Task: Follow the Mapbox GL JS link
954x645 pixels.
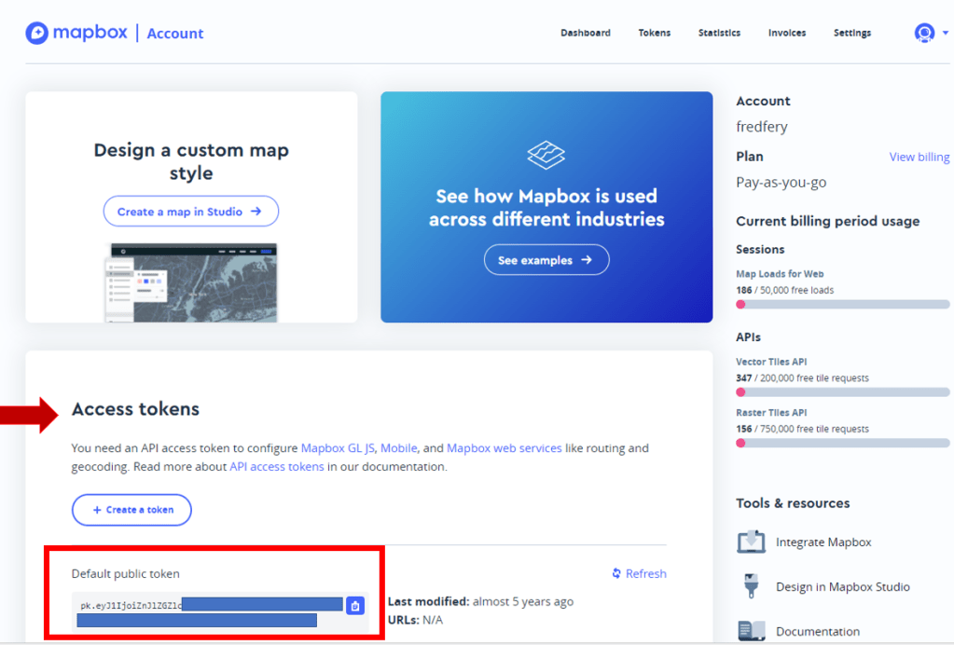Action: coord(338,448)
